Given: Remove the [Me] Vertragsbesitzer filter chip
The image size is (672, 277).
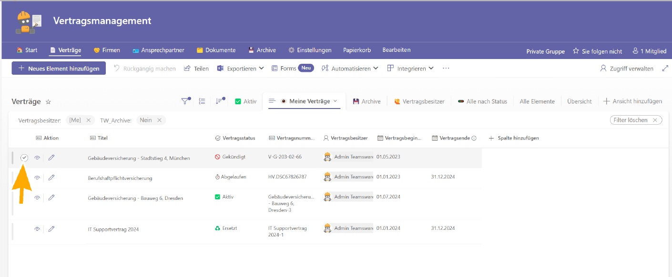Looking at the screenshot, I should tap(89, 120).
